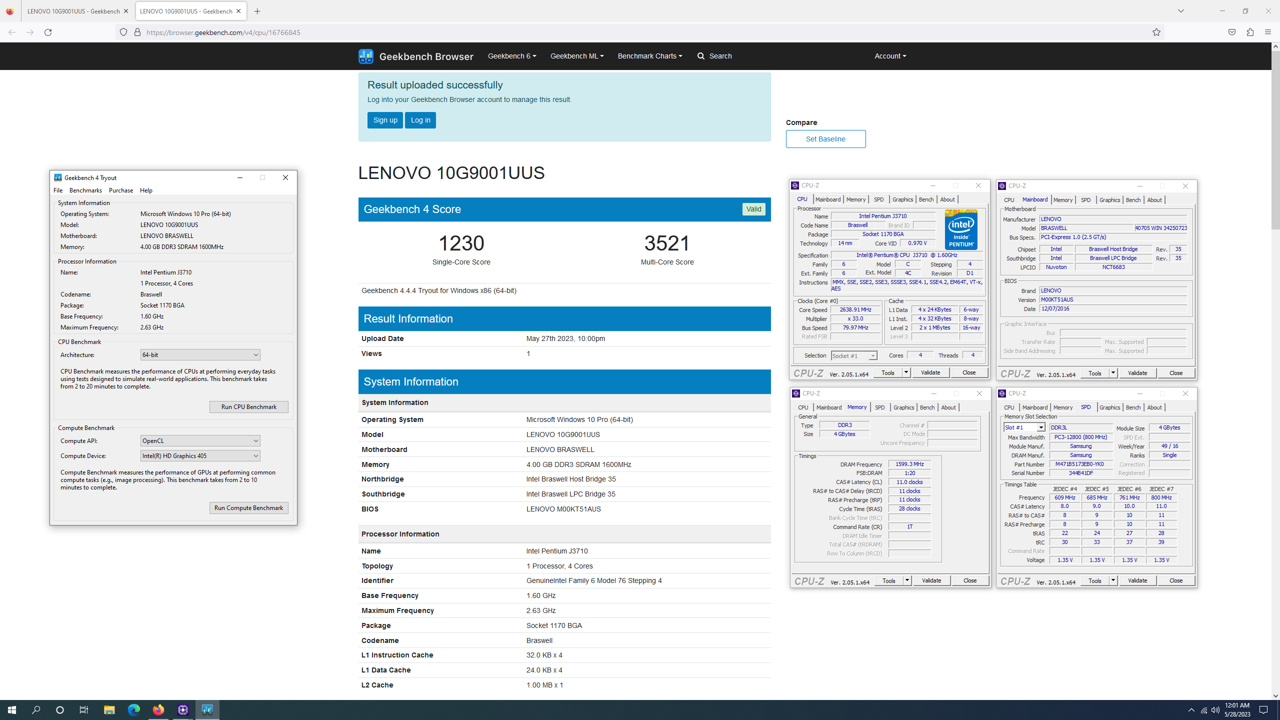Click the multi-core score 3521

[667, 243]
